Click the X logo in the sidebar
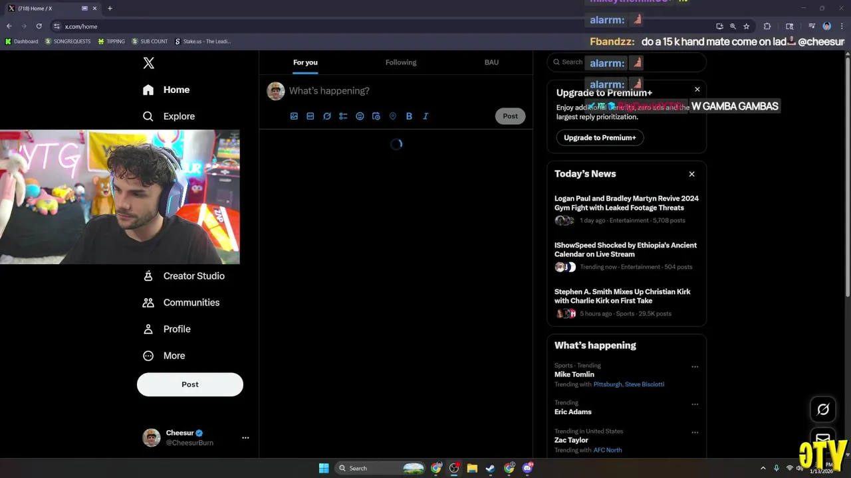 (149, 63)
